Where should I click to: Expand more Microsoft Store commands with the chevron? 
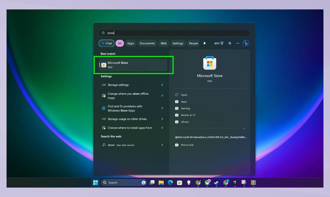(x=244, y=128)
